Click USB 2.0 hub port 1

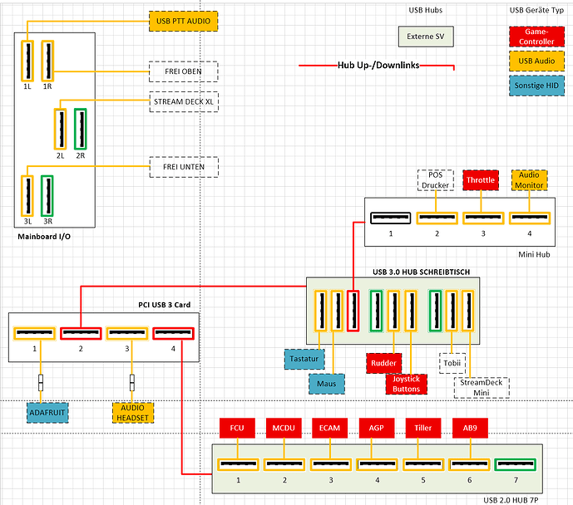click(x=238, y=464)
